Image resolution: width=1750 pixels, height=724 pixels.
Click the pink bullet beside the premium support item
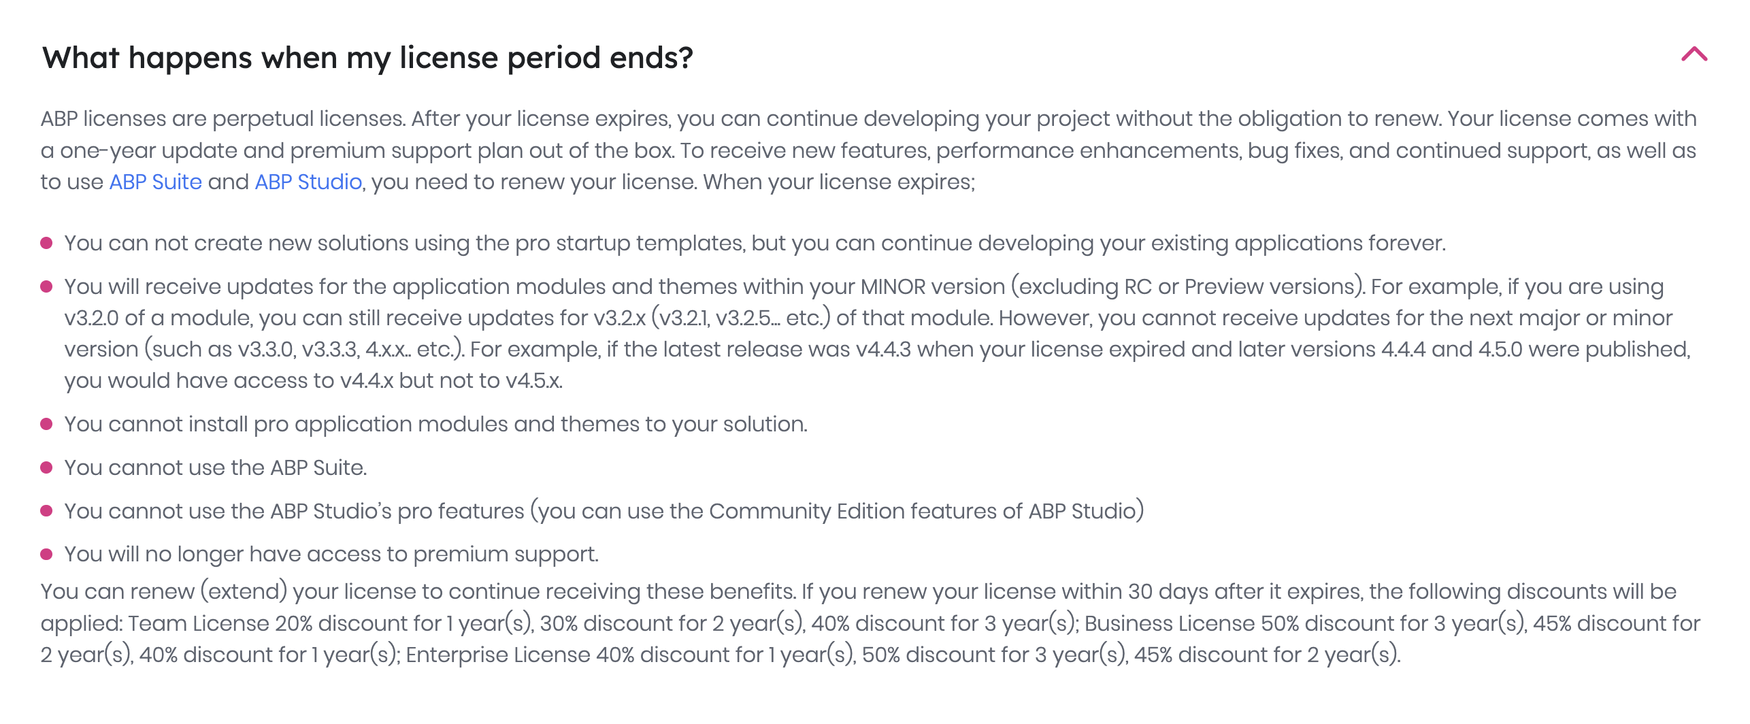[47, 554]
